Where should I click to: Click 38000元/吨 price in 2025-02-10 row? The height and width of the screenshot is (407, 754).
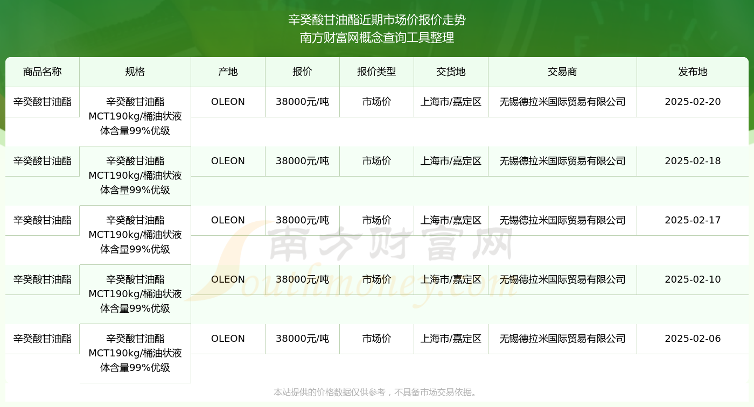(302, 279)
